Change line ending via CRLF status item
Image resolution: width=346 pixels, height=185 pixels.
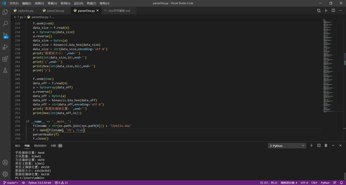coord(314,183)
